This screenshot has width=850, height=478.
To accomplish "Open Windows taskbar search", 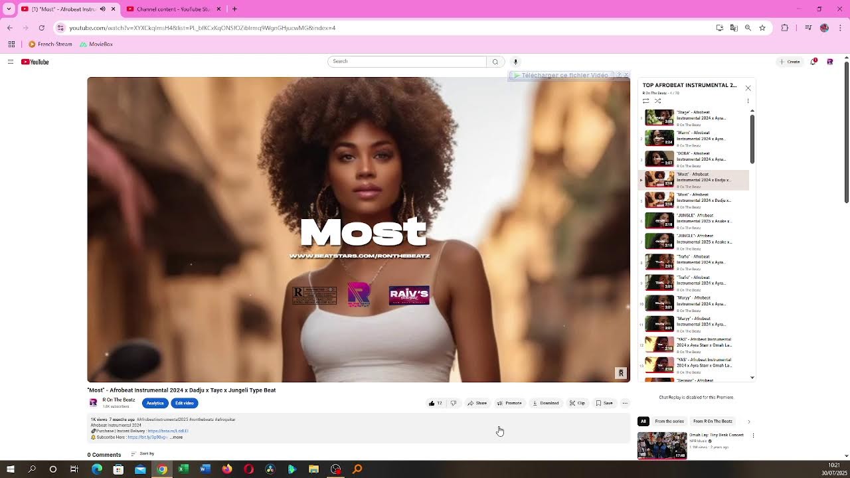I will click(x=32, y=469).
